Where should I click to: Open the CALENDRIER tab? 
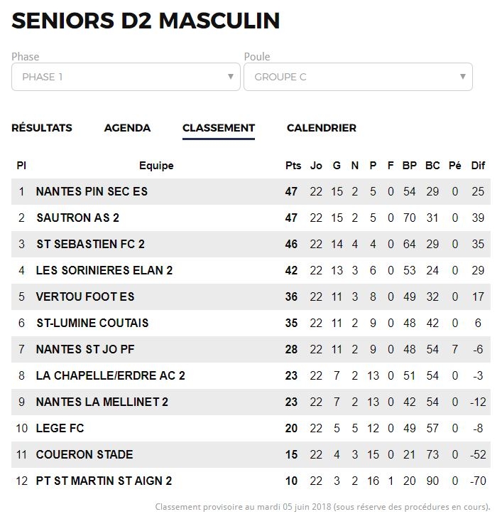point(322,128)
